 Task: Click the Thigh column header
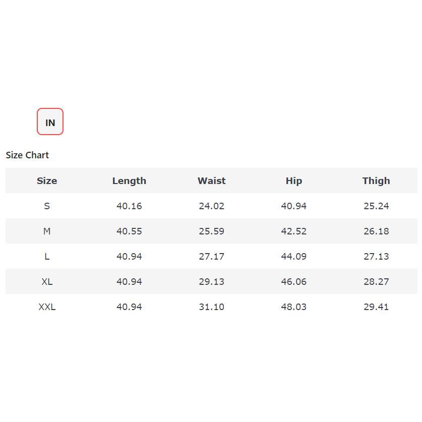(376, 181)
